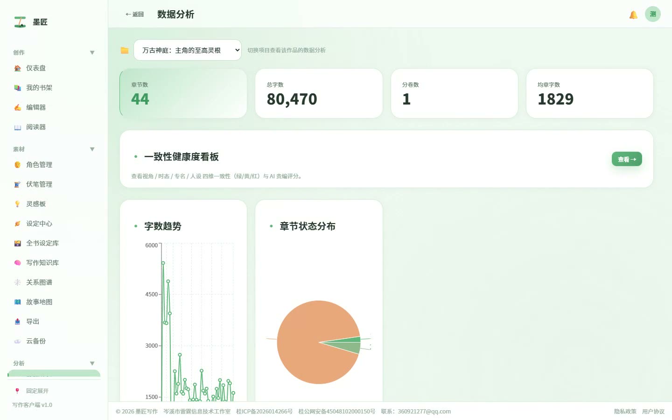
Task: Open 角色管理 character management icon
Action: pos(17,165)
